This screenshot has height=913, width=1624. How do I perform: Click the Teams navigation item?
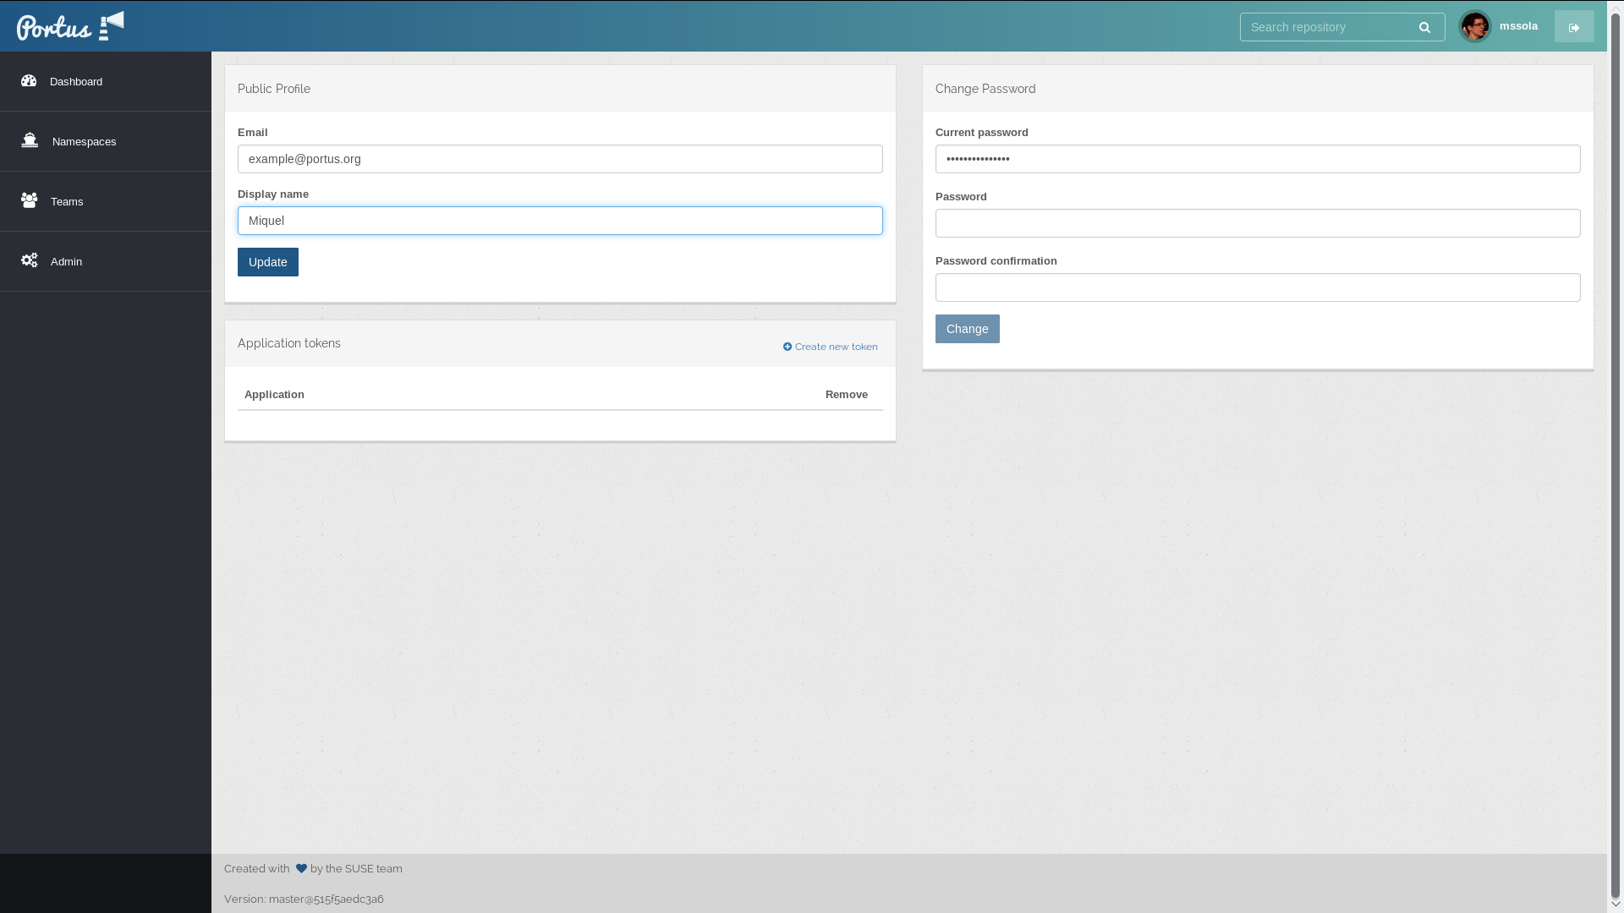(105, 200)
